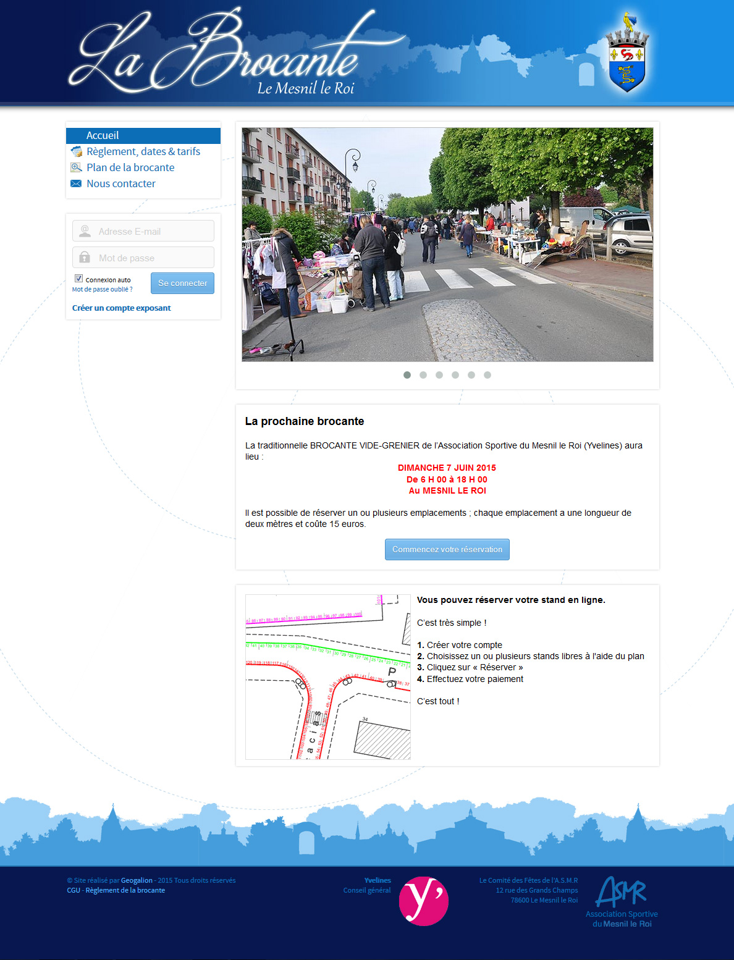Focus the Adresse E-mail input field
Viewport: 734px width, 960px height.
143,231
